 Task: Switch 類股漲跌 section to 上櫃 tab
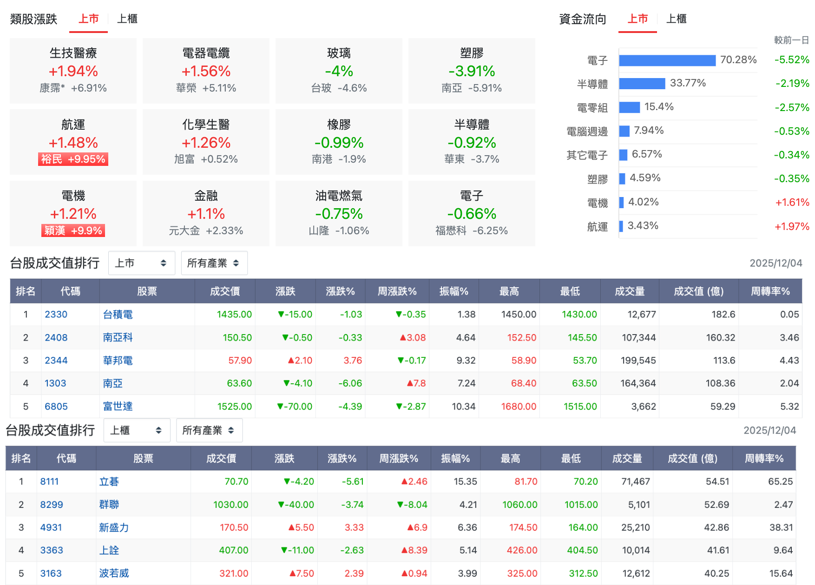pos(127,19)
